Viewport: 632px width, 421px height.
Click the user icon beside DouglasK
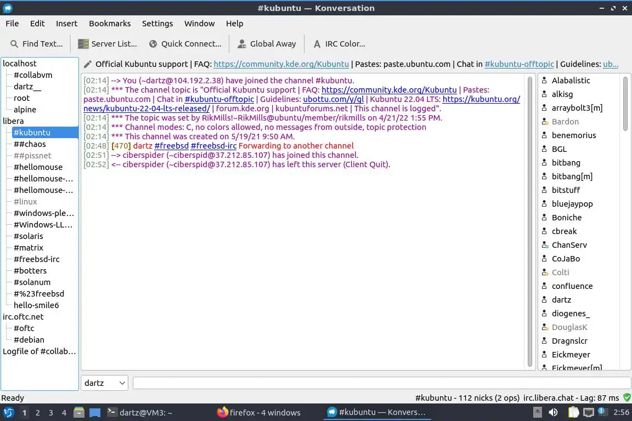click(545, 327)
